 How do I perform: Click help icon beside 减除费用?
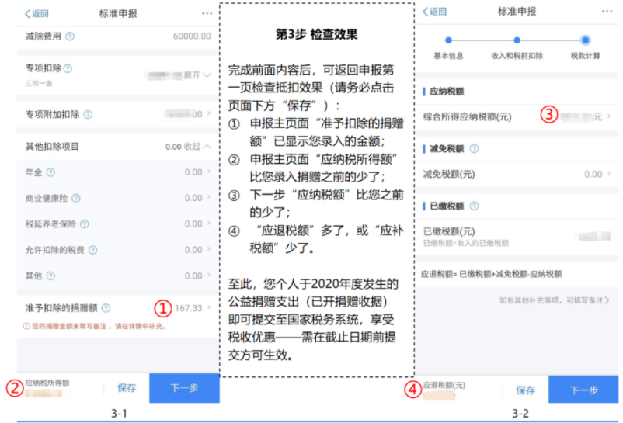coord(70,36)
